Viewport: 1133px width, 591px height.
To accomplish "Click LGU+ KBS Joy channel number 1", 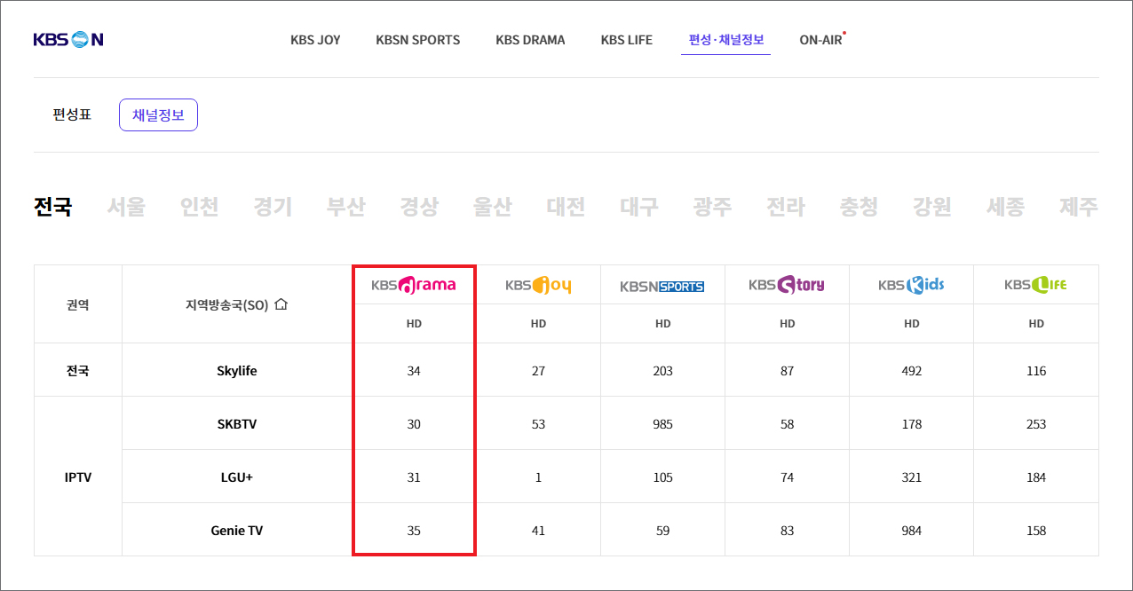I will coord(538,477).
